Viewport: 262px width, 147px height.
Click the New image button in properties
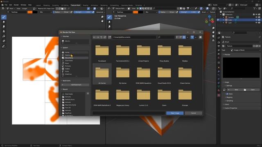[x=236, y=90]
